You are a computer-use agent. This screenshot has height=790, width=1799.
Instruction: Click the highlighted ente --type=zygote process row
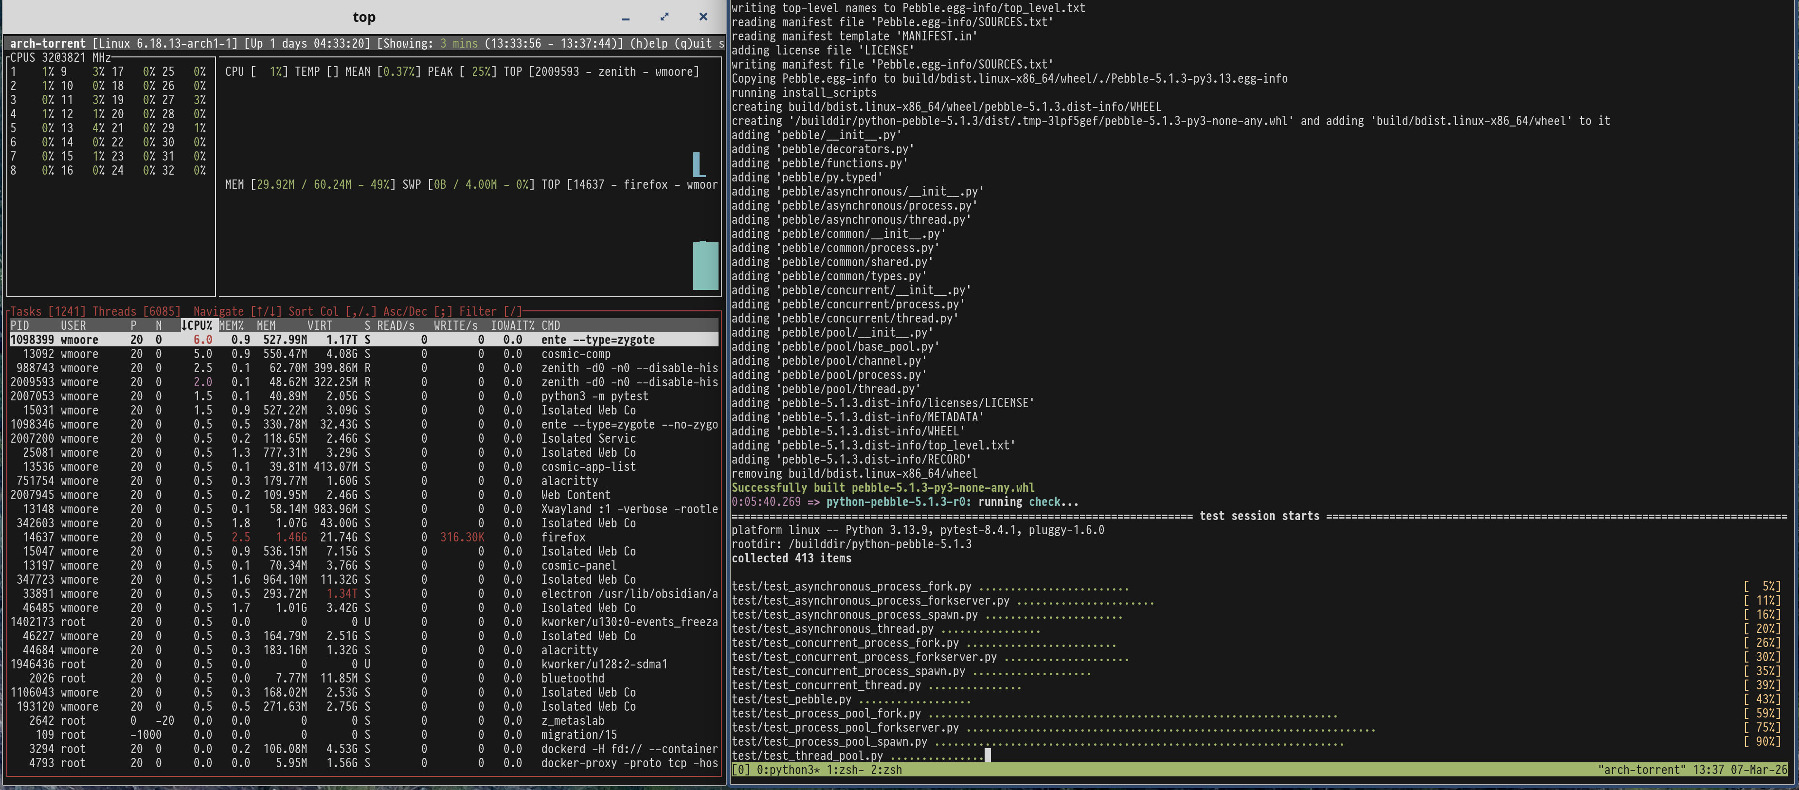pos(363,340)
